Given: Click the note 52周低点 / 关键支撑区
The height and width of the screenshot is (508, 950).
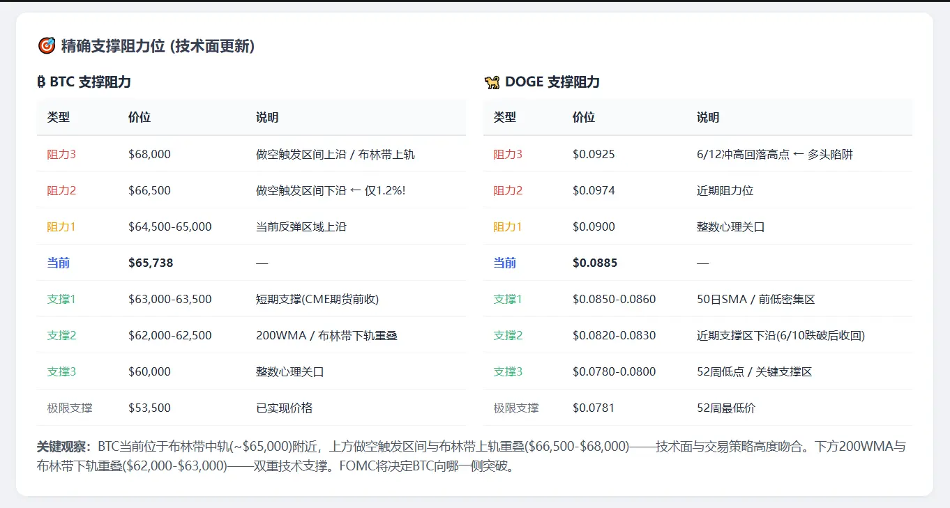Looking at the screenshot, I should click(x=755, y=371).
